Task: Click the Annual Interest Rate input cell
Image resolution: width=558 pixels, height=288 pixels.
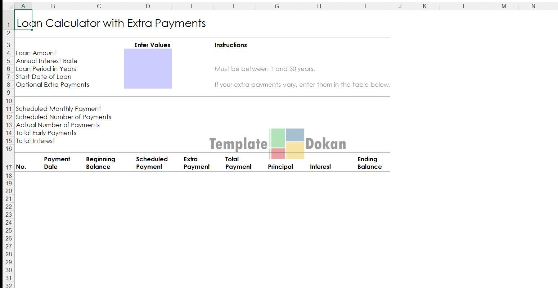Action: (148, 61)
